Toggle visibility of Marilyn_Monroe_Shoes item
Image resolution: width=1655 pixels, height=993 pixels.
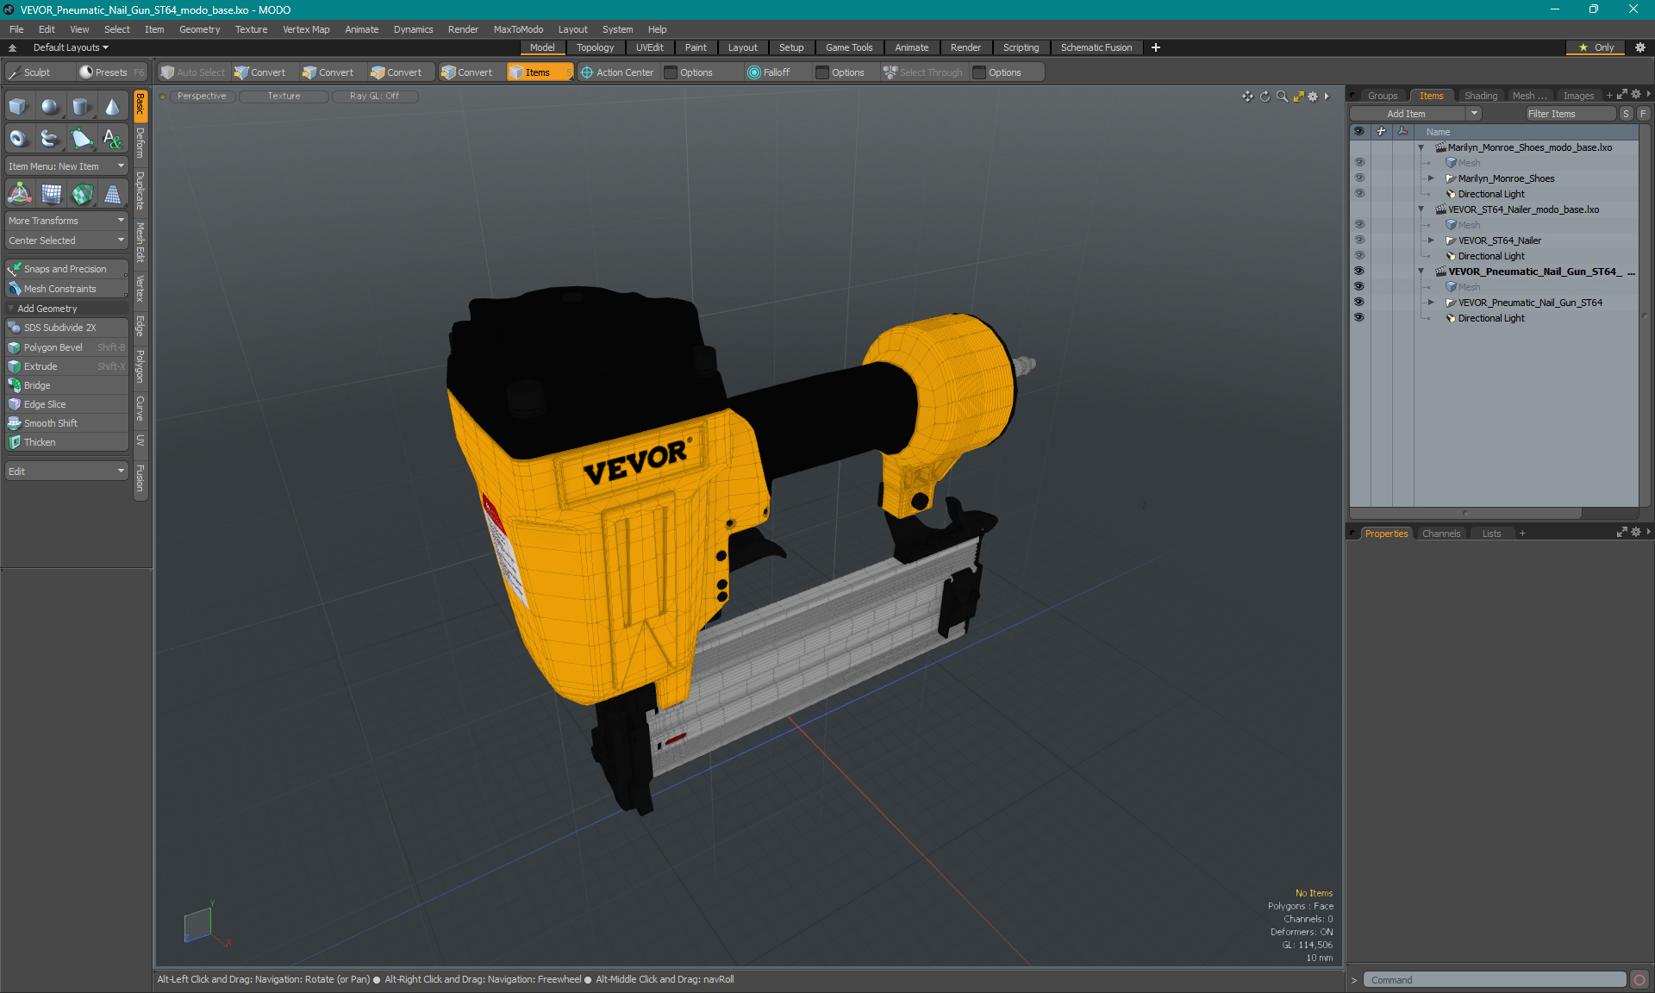point(1358,178)
